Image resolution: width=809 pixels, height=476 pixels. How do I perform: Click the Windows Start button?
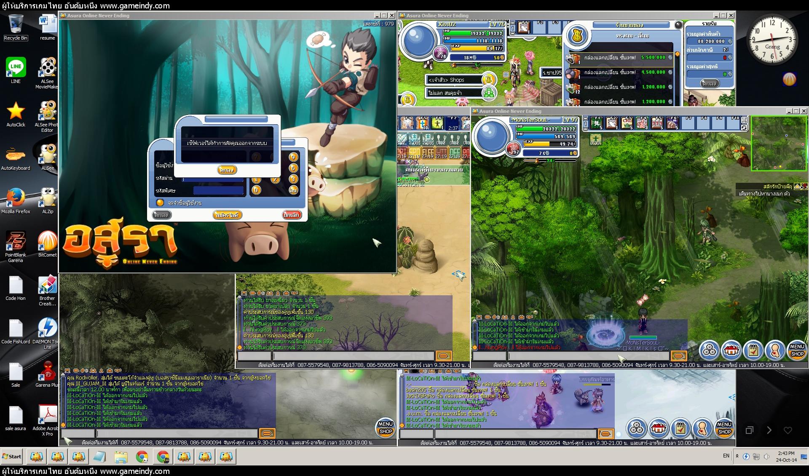click(12, 456)
